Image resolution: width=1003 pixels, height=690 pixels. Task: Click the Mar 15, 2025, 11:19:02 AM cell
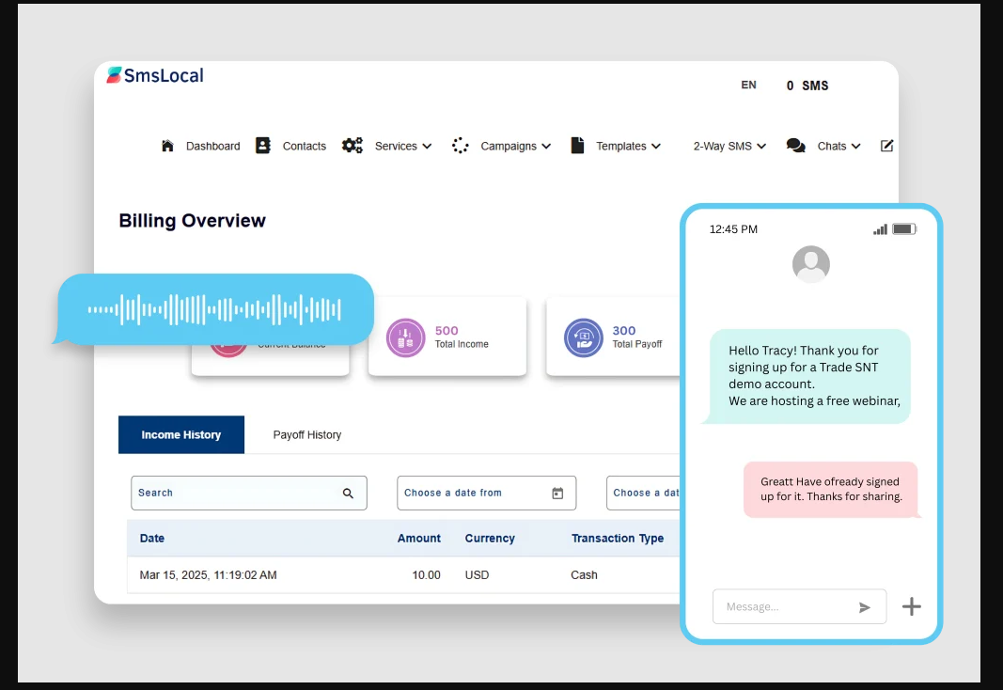[208, 575]
